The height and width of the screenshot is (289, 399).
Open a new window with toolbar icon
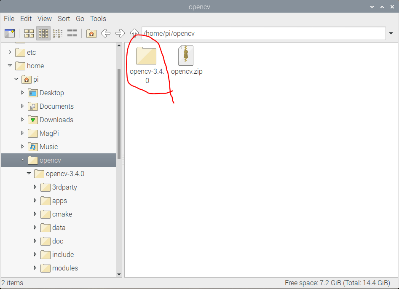[10, 33]
